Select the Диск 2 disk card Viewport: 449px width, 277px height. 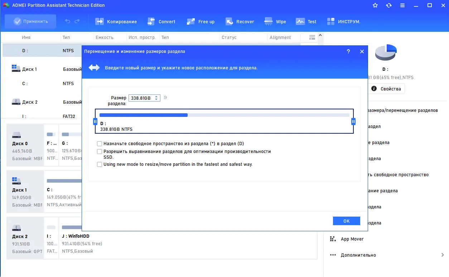[x=25, y=238]
